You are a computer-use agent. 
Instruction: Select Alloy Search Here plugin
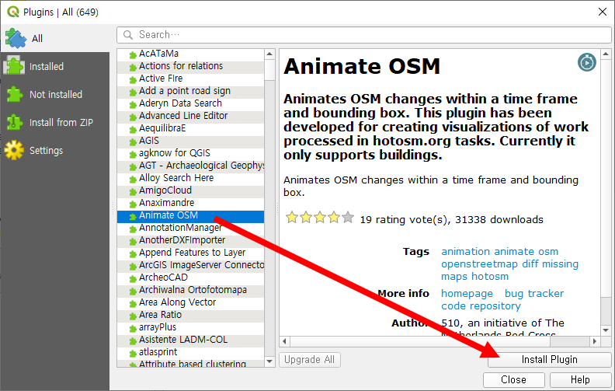tap(190, 178)
